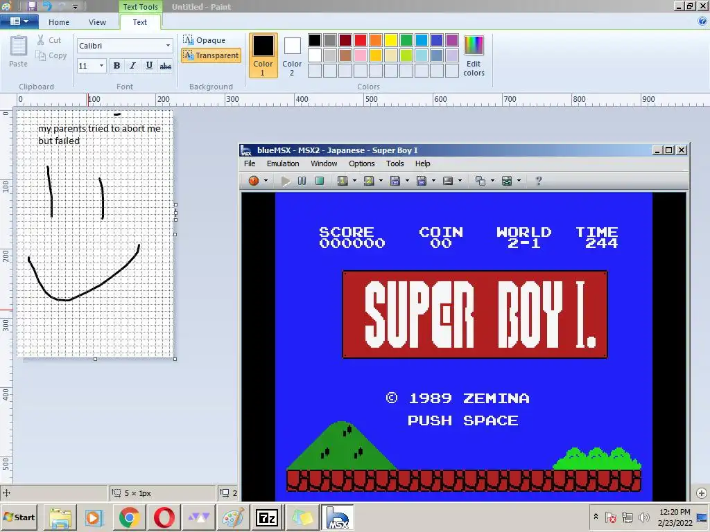Screen dimensions: 710x532
Task: Click the taskbar volume speaker icon
Action: [x=643, y=517]
